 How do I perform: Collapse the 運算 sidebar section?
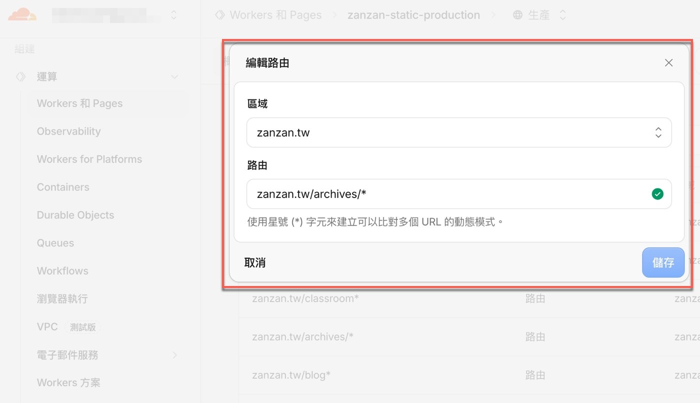point(174,77)
